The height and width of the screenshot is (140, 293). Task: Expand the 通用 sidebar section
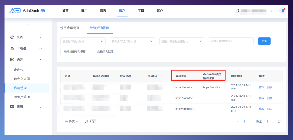click(x=40, y=107)
